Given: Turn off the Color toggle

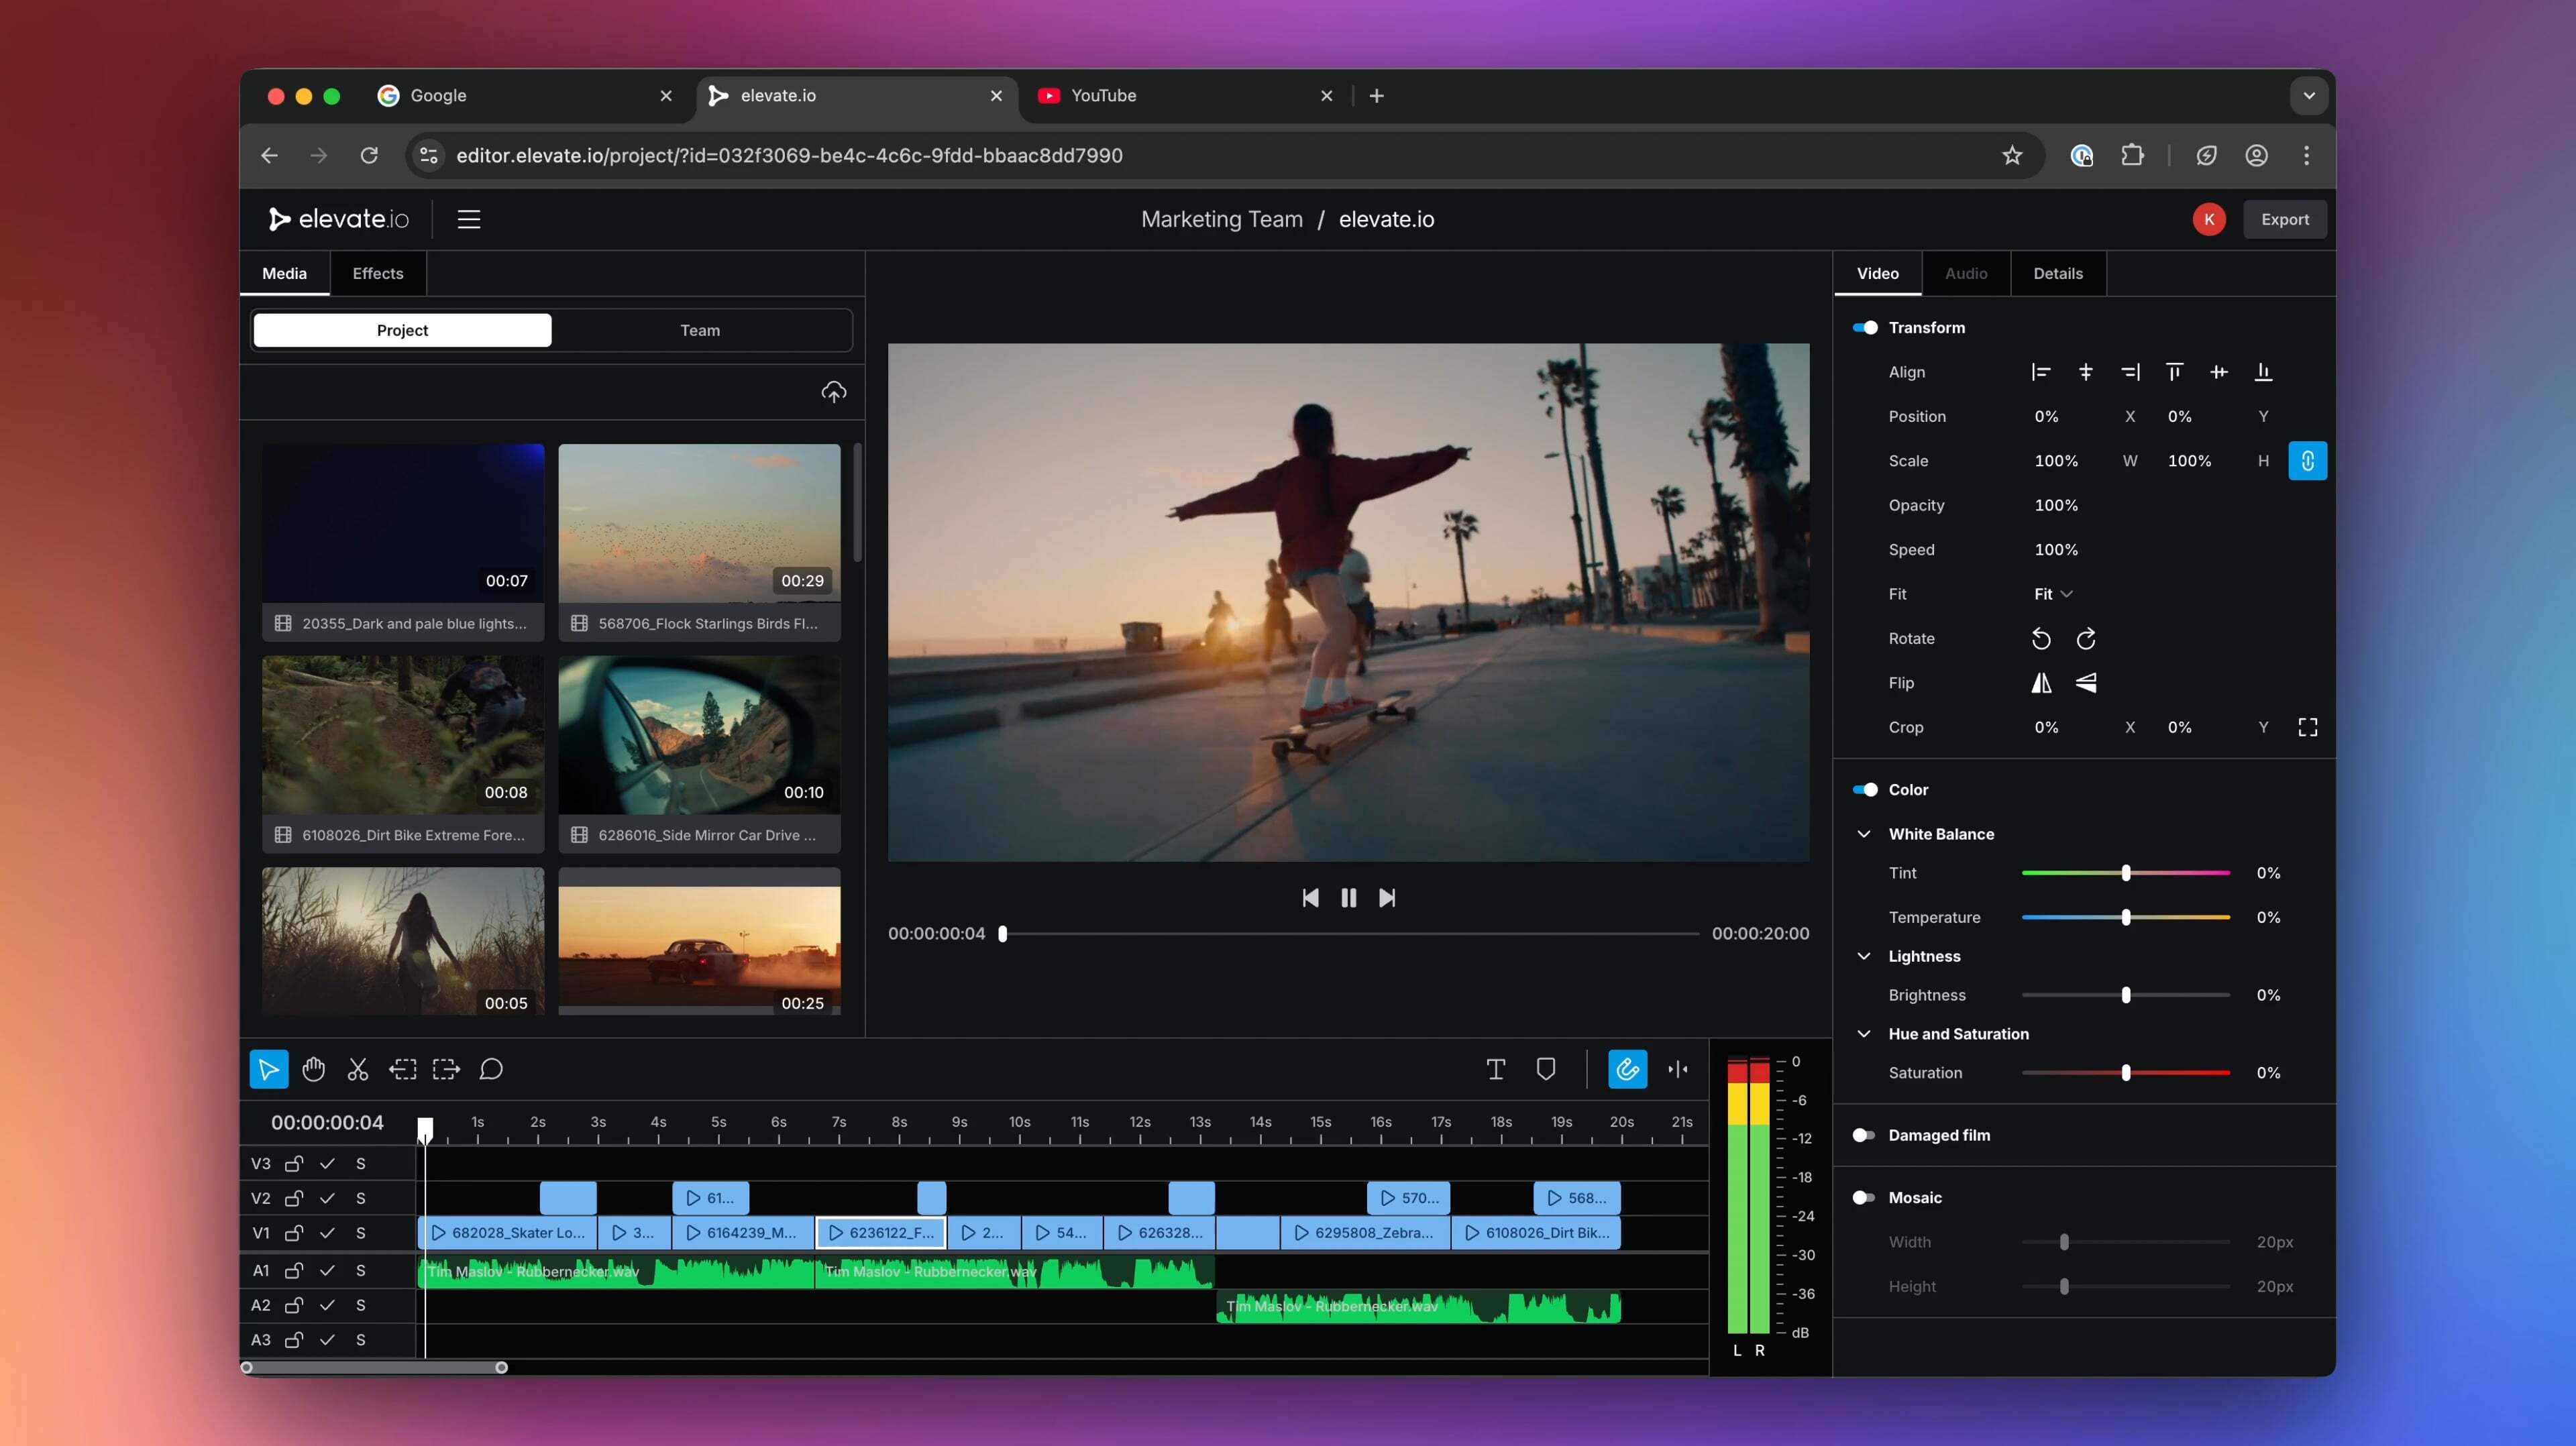Looking at the screenshot, I should pyautogui.click(x=1865, y=790).
